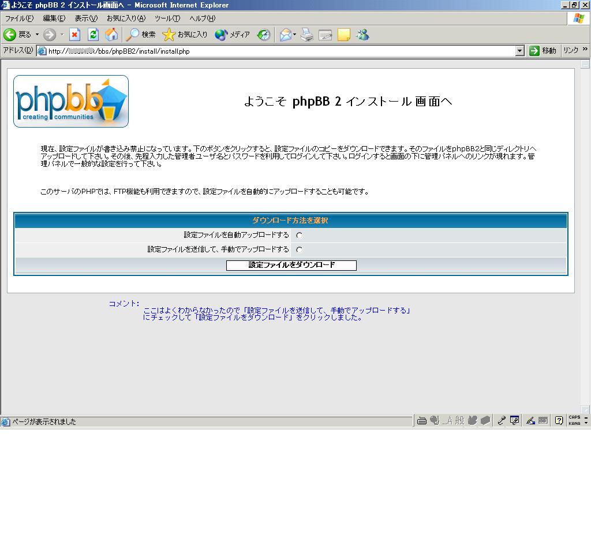Open the language bar help question icon
Screen dimensions: 591x560
559,420
